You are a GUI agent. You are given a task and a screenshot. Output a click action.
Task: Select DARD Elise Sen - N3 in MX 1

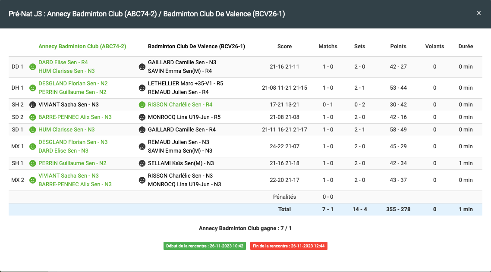(63, 150)
